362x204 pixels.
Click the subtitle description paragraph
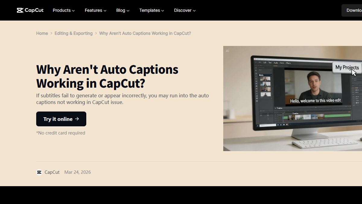122,99
